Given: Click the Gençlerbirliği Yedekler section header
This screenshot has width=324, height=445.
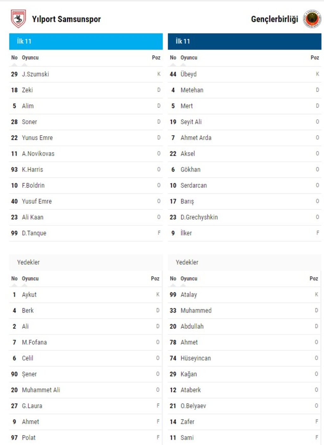Looking at the screenshot, I should (x=245, y=262).
